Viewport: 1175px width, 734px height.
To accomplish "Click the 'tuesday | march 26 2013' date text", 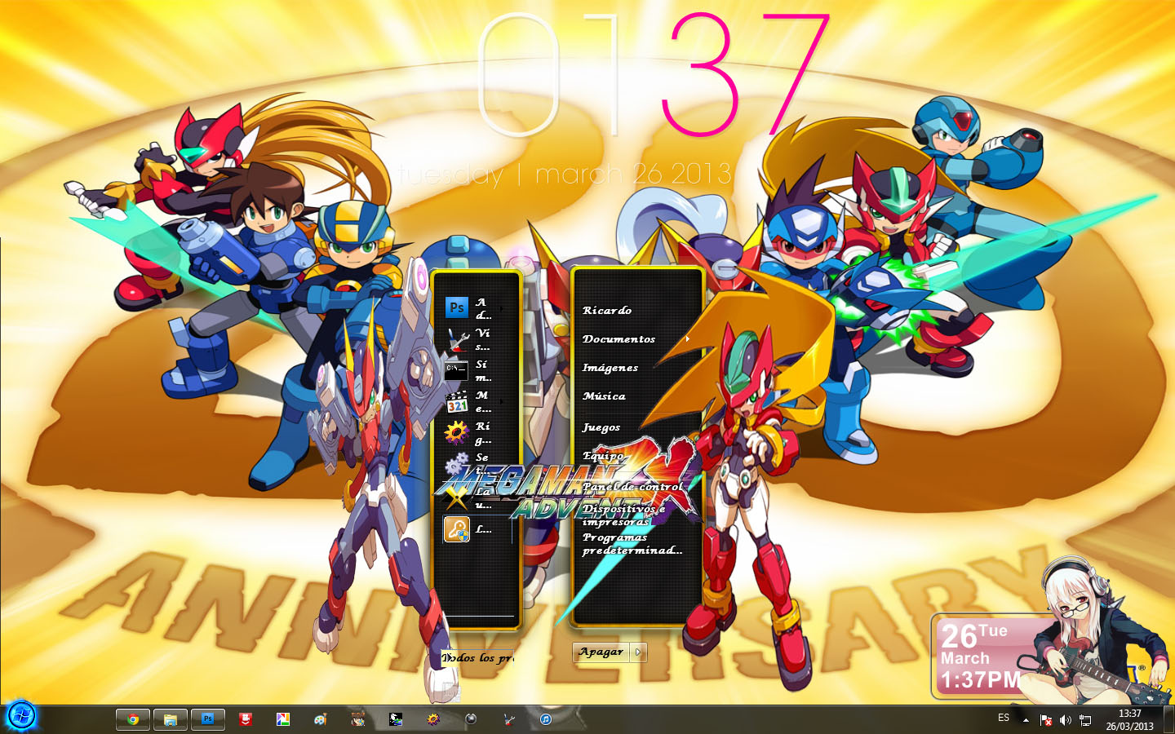I will pyautogui.click(x=565, y=174).
